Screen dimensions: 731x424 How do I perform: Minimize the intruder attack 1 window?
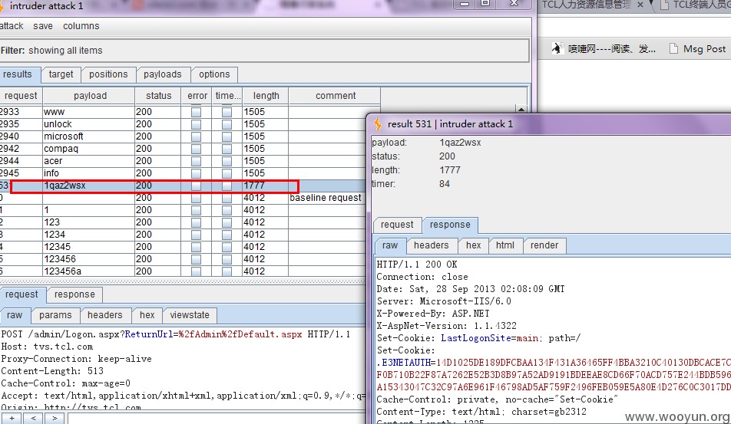click(465, 3)
